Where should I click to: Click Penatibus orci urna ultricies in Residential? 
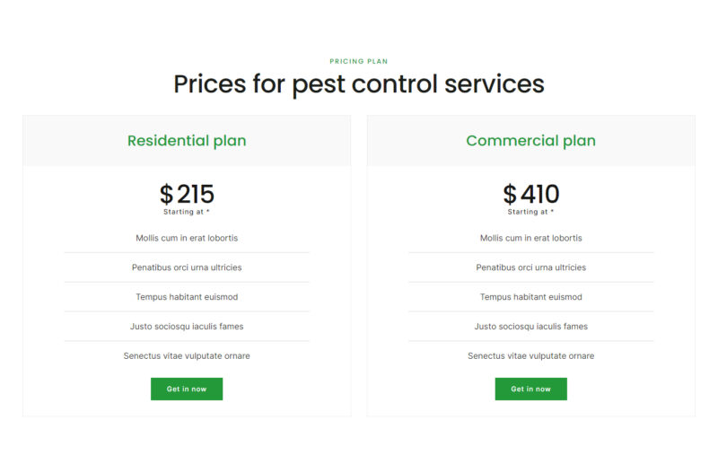tap(187, 267)
